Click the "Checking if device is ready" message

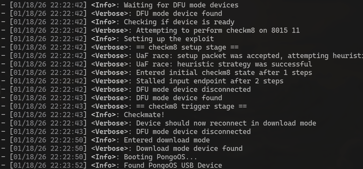tap(179, 22)
